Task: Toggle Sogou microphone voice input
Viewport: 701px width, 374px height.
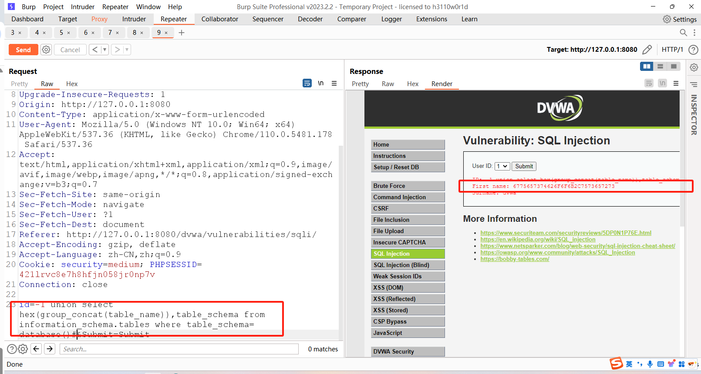Action: [x=650, y=364]
